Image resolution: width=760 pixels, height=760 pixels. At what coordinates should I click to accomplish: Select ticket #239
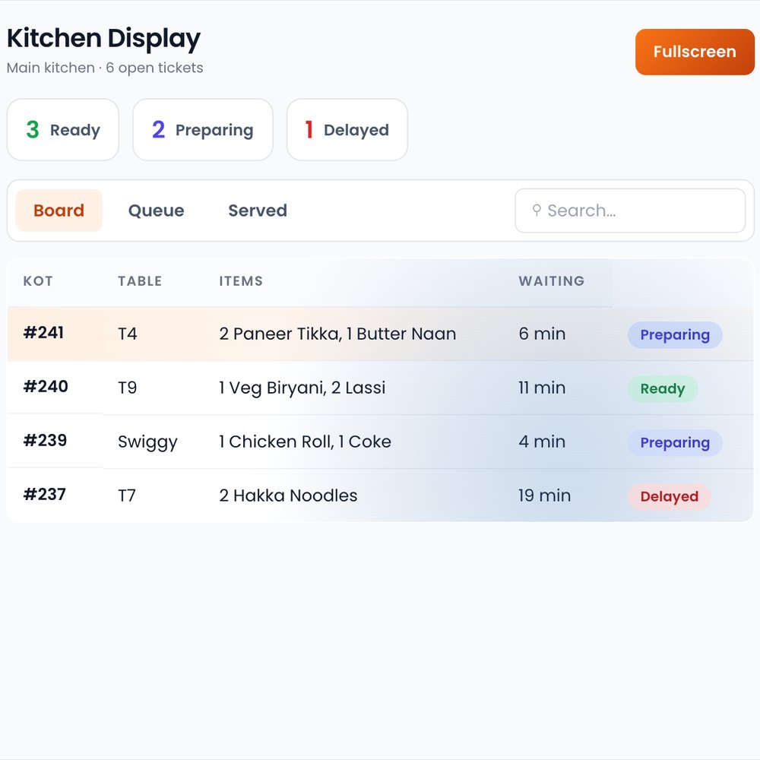tap(45, 441)
